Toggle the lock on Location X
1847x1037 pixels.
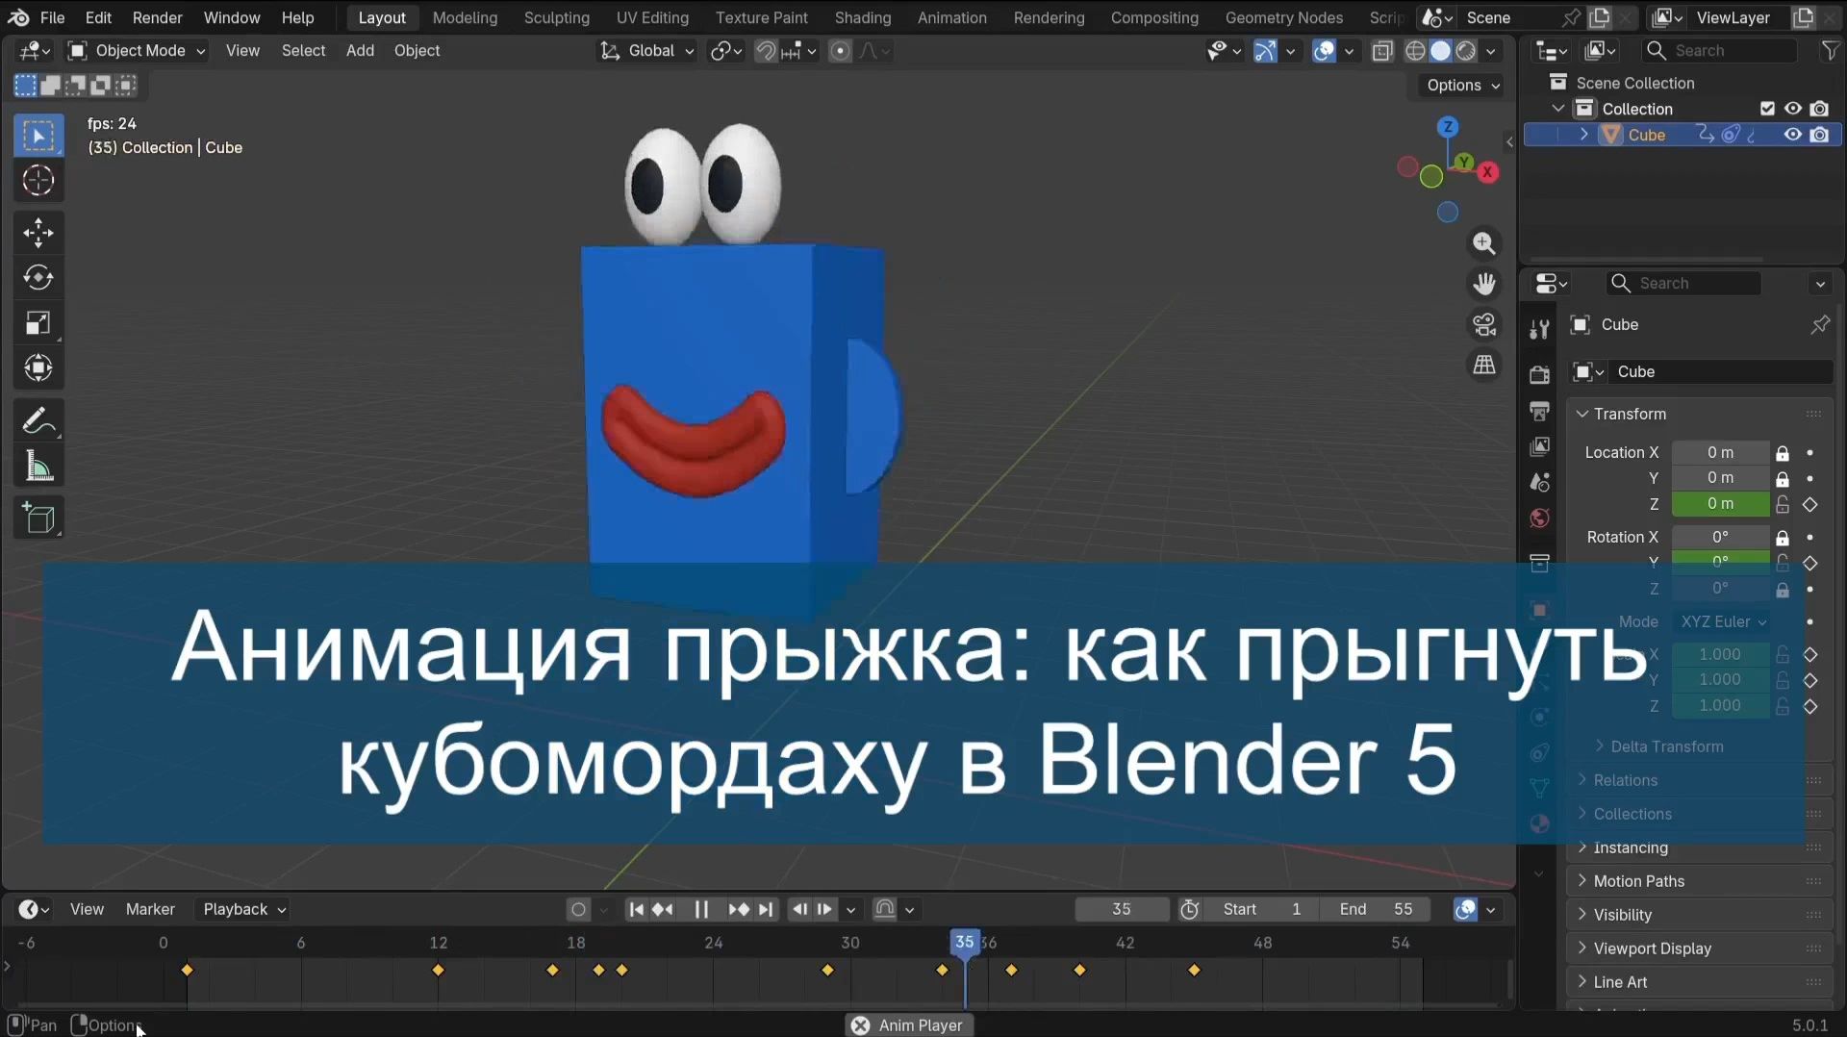(x=1783, y=452)
